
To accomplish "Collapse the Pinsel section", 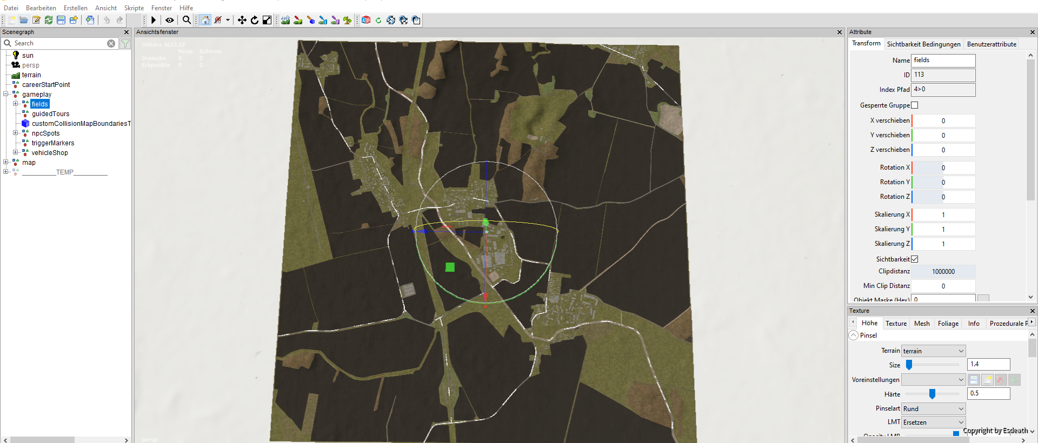I will pos(854,335).
